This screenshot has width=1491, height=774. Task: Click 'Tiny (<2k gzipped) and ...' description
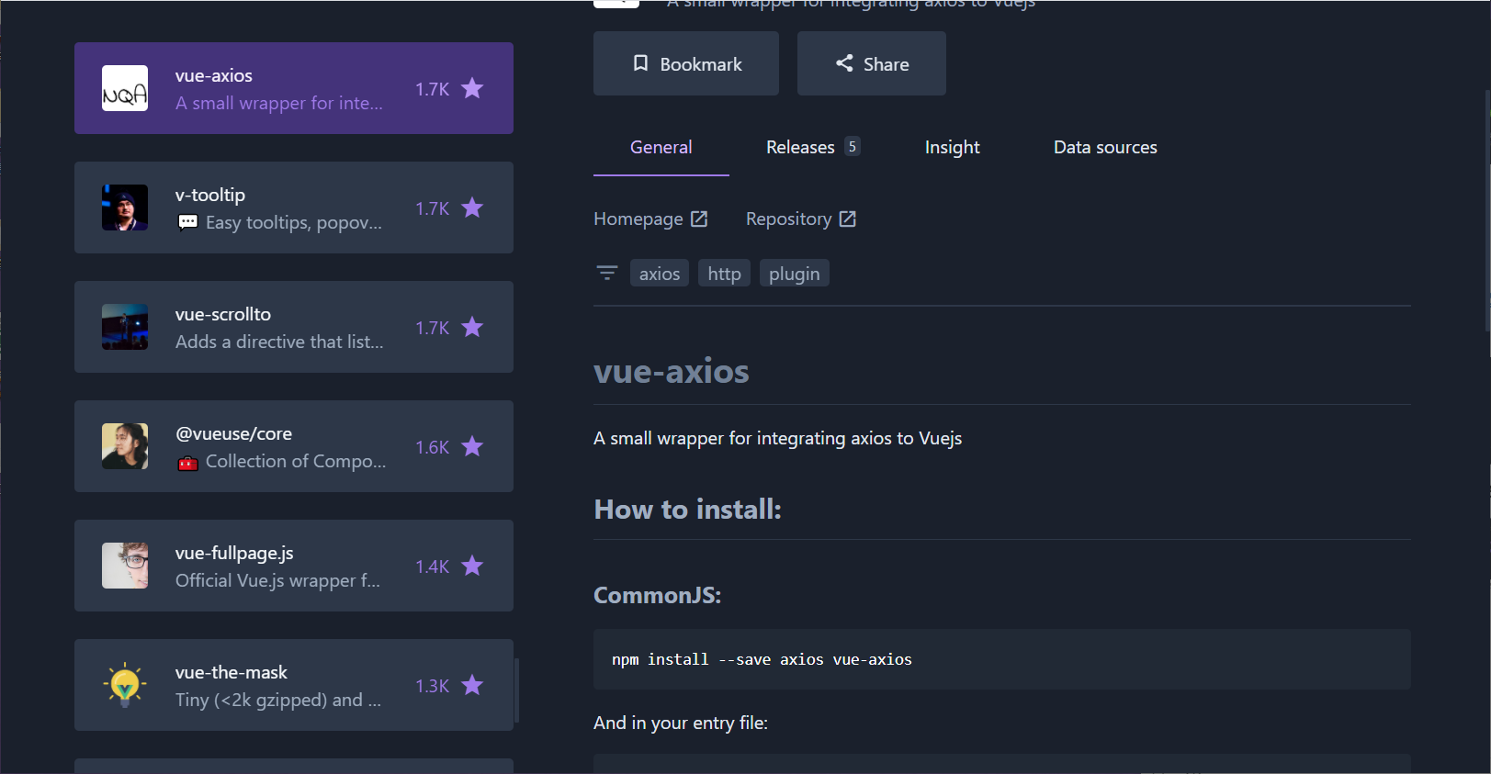278,700
